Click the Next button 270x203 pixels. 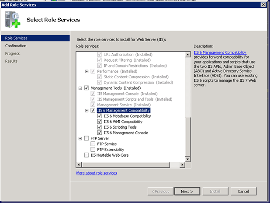tap(187, 191)
